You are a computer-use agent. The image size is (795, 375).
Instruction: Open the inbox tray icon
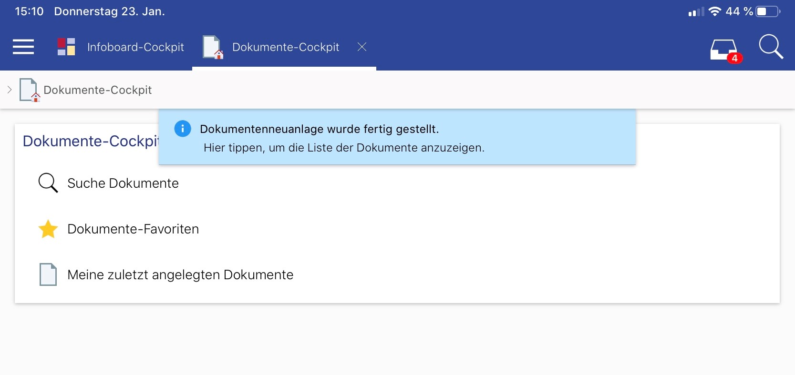723,49
